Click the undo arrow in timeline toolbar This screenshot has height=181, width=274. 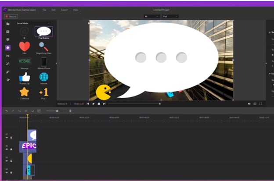coord(7,111)
